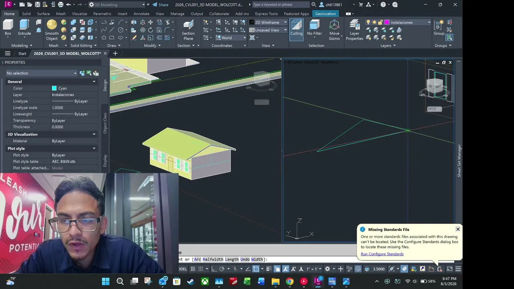Viewport: 514px width, 289px height.
Task: Click Select Objects icon in Properties panel
Action: pos(89,73)
